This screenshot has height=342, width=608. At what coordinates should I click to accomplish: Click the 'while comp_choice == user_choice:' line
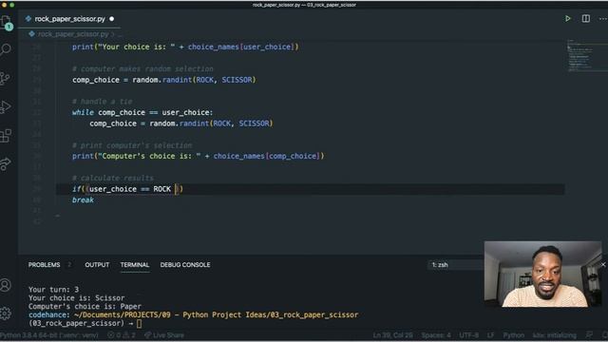click(x=142, y=112)
